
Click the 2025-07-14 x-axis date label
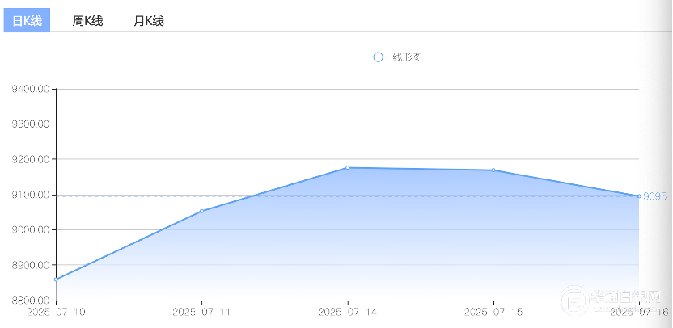[348, 312]
